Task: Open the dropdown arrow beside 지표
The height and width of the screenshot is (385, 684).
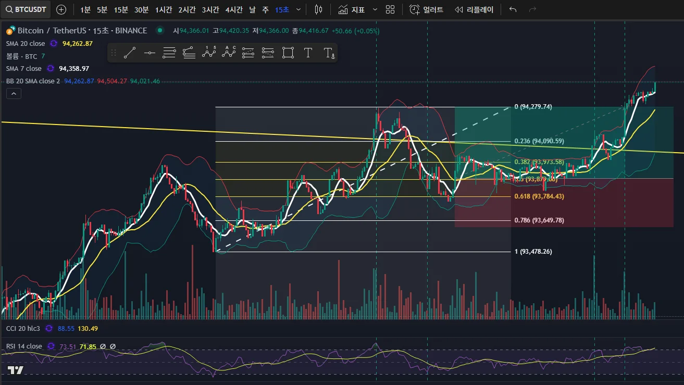Action: point(375,10)
